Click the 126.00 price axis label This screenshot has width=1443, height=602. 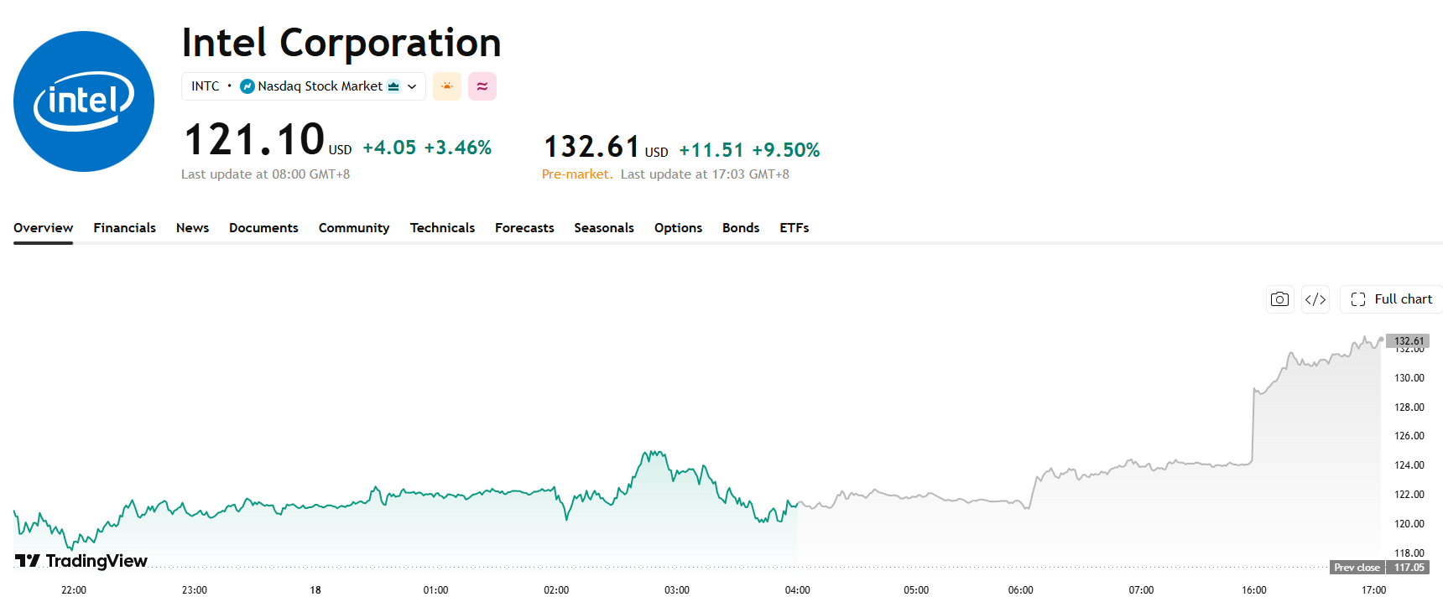tap(1409, 436)
